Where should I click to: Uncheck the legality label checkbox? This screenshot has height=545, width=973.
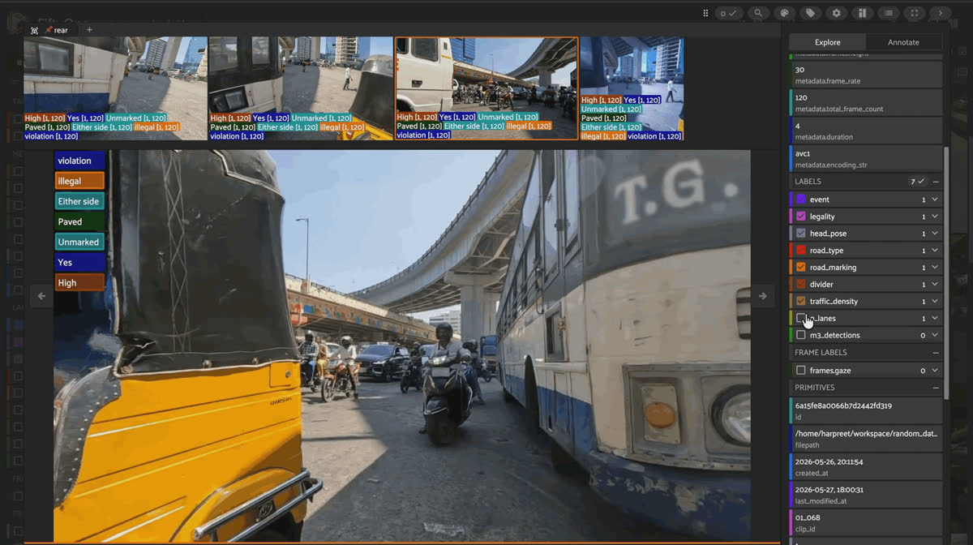click(801, 217)
